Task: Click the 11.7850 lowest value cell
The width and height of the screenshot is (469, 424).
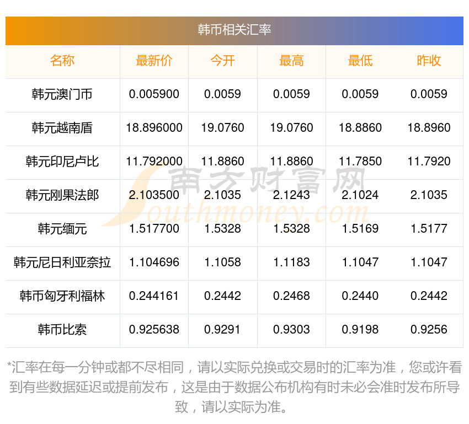Action: 360,162
